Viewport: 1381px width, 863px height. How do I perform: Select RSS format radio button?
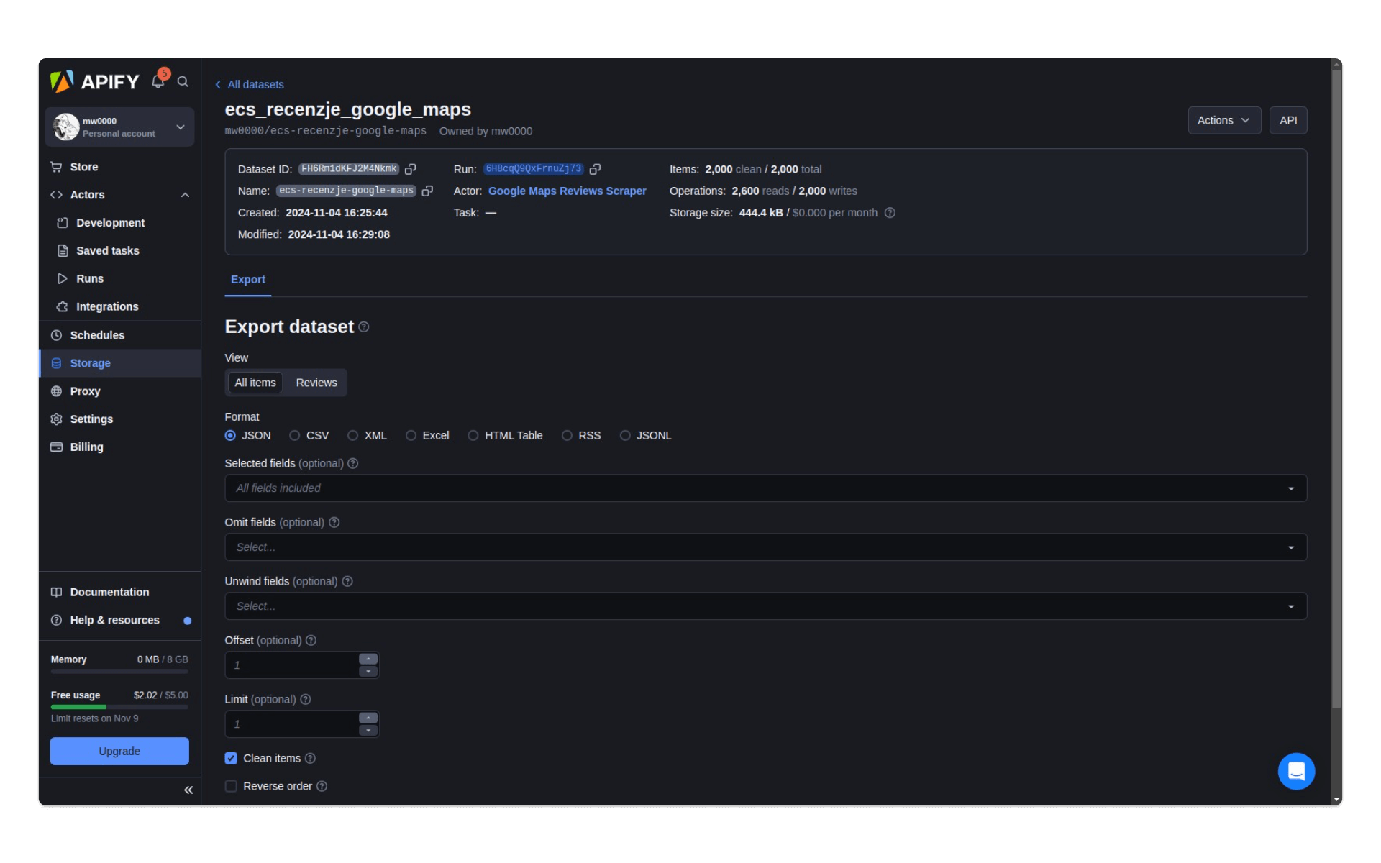coord(567,436)
